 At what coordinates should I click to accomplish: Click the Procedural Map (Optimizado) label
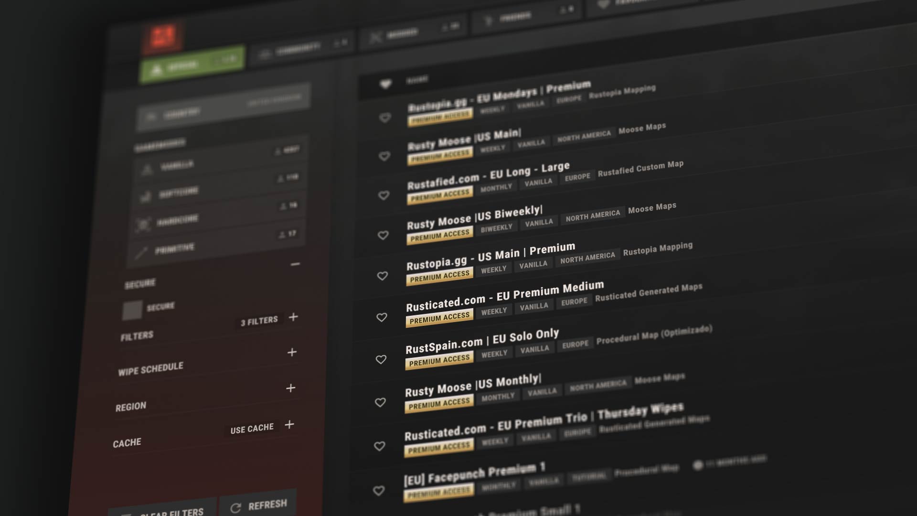[654, 334]
